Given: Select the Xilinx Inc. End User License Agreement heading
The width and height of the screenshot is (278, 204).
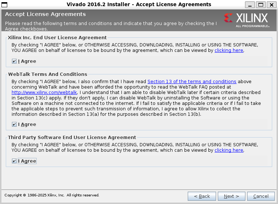Looking at the screenshot, I should pos(57,37).
